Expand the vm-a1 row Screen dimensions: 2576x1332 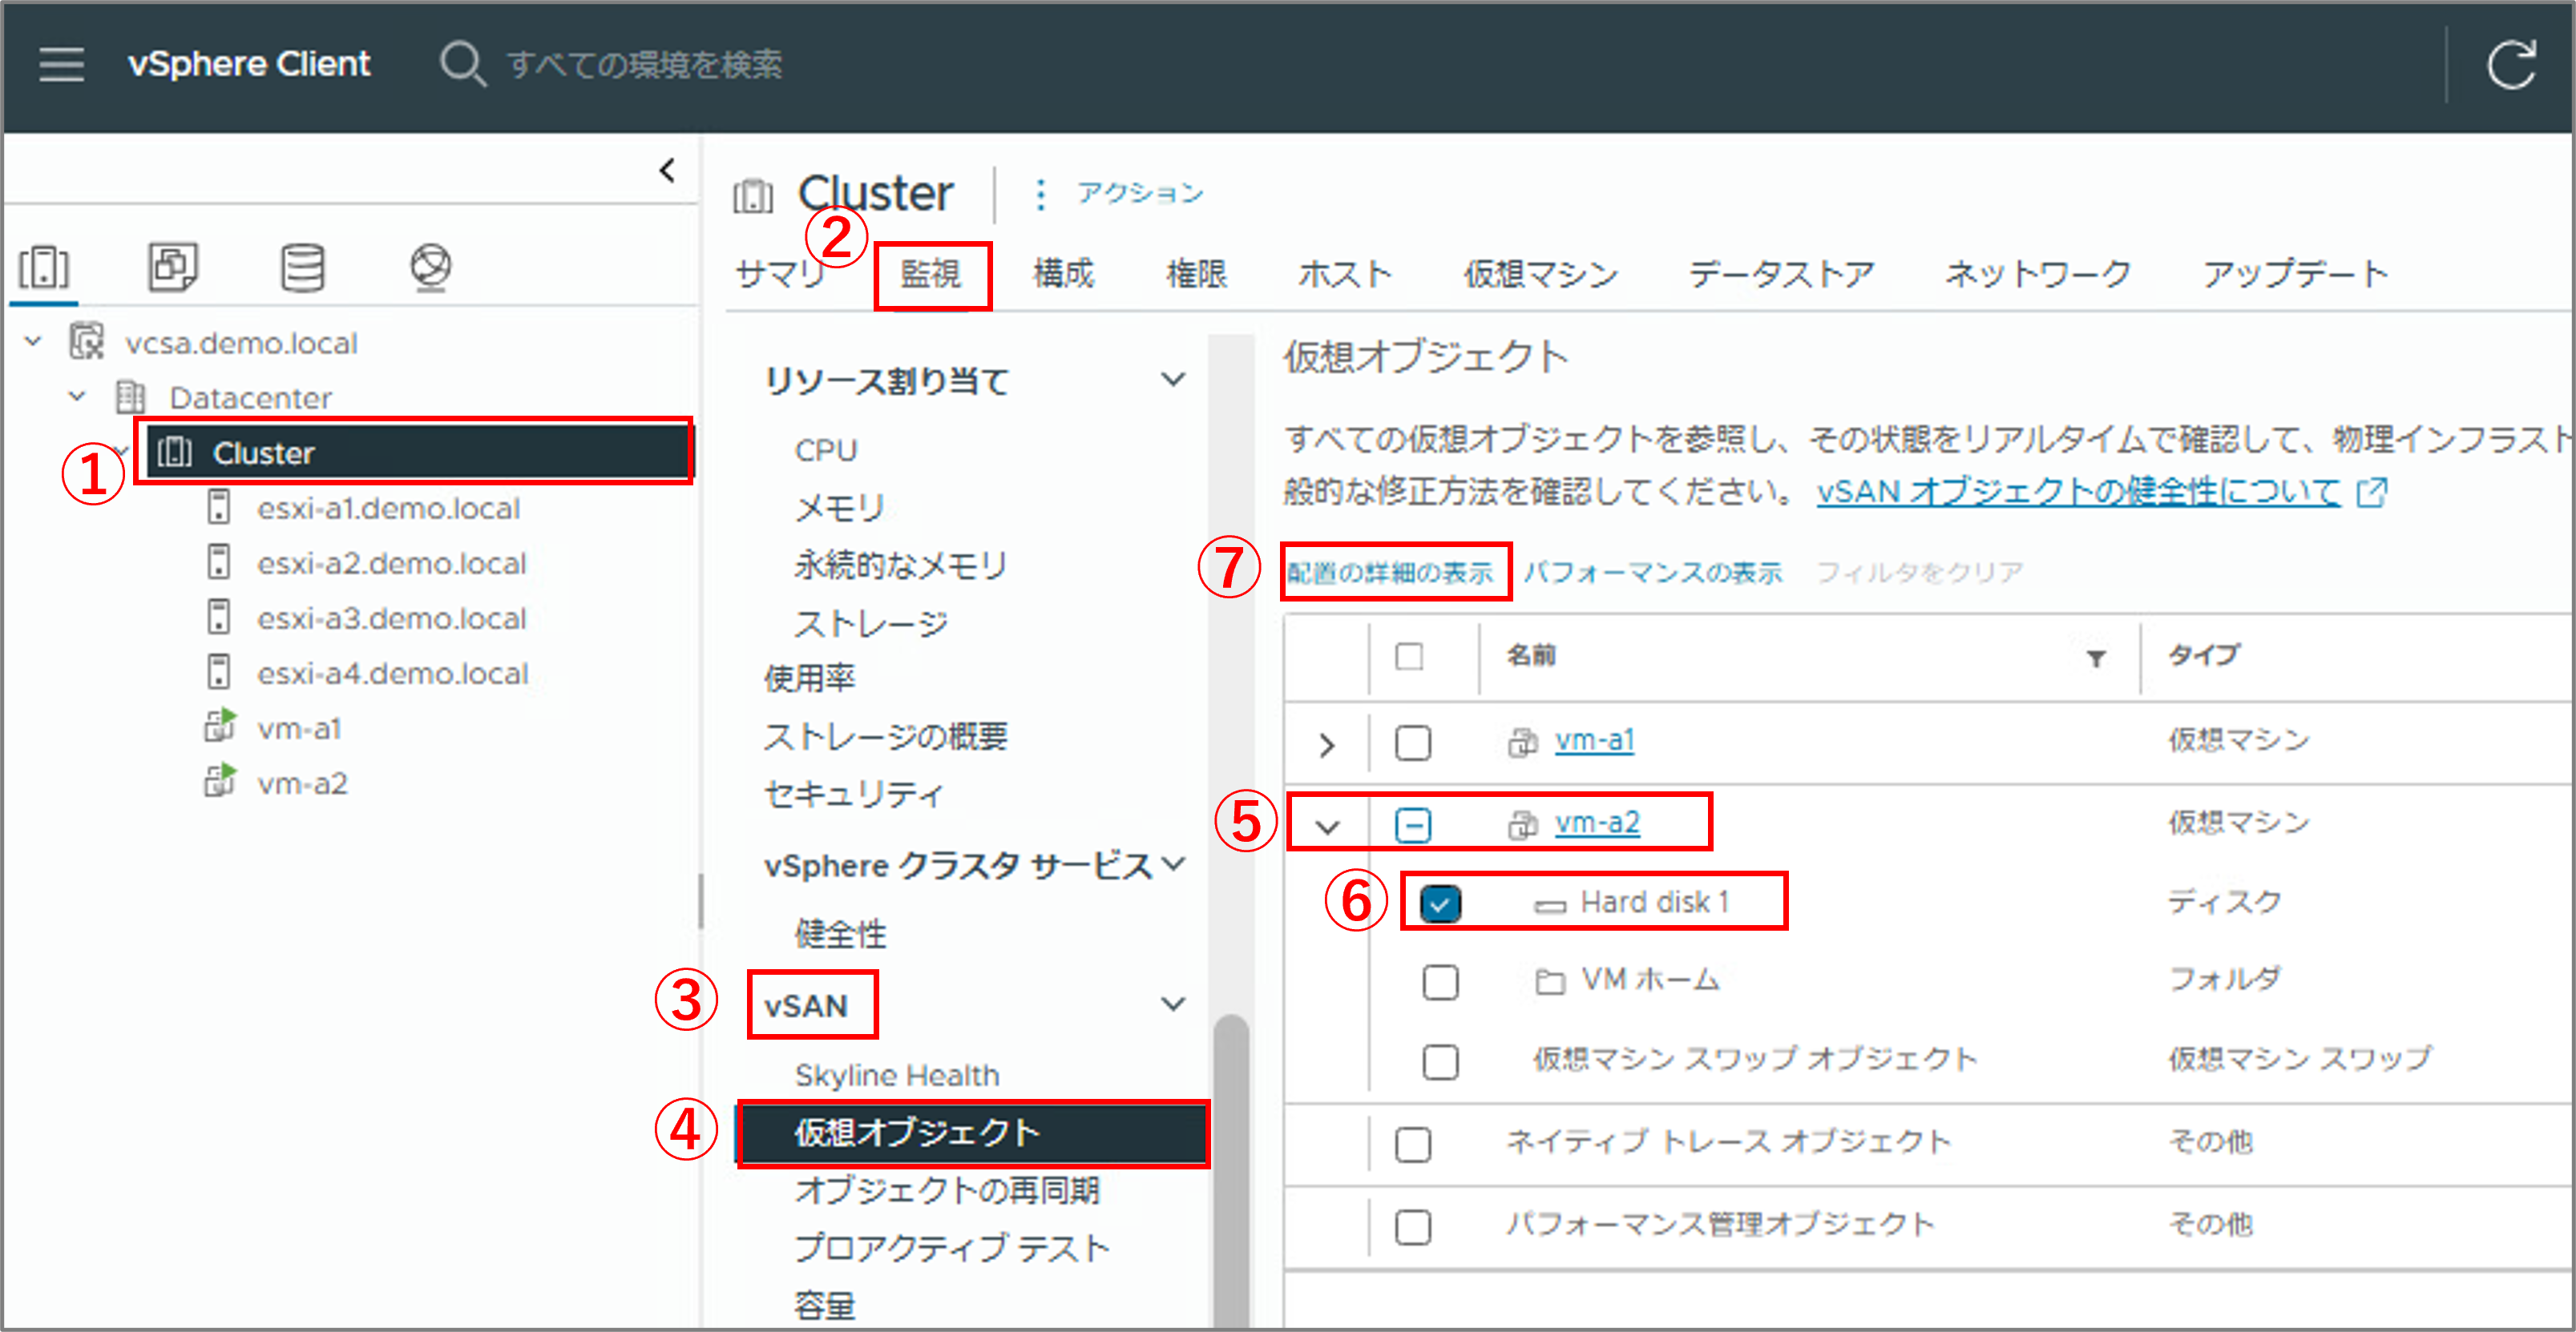pos(1327,744)
